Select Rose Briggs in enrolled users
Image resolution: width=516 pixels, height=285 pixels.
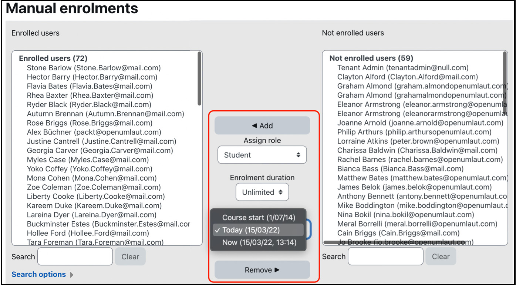pyautogui.click(x=90, y=123)
